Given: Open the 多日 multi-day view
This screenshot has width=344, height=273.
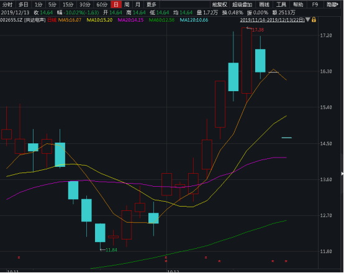Looking at the screenshot, I should (x=24, y=4).
